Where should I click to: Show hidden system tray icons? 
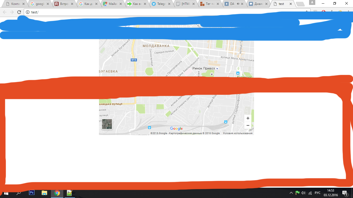(x=291, y=193)
